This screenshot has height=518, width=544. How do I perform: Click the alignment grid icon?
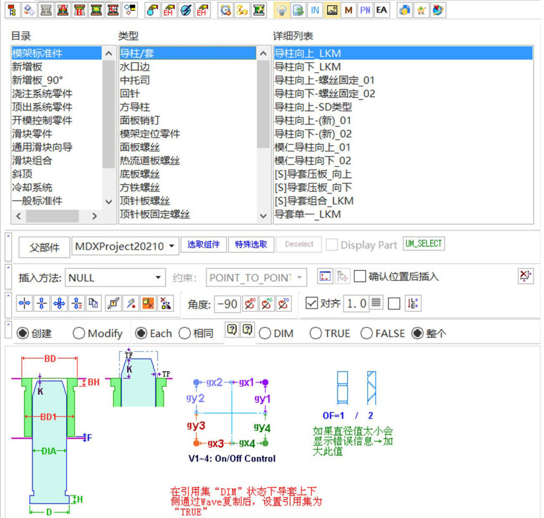tap(376, 303)
